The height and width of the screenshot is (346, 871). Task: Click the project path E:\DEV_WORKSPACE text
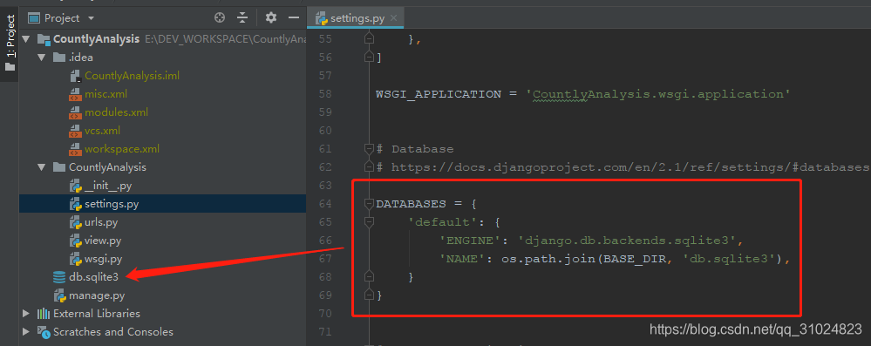click(226, 39)
